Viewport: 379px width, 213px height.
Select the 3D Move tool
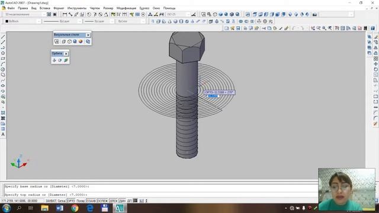259,21
